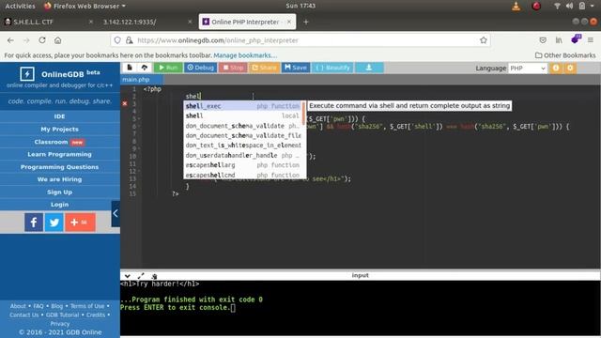Screen dimensions: 601x338
Task: Click Login in the sidebar
Action: click(60, 205)
